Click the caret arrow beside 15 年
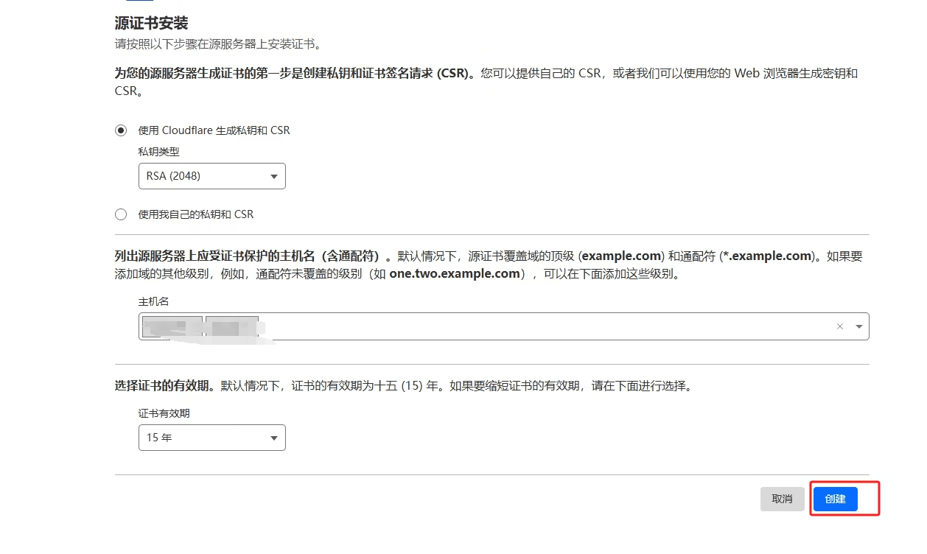The height and width of the screenshot is (554, 927). click(273, 438)
